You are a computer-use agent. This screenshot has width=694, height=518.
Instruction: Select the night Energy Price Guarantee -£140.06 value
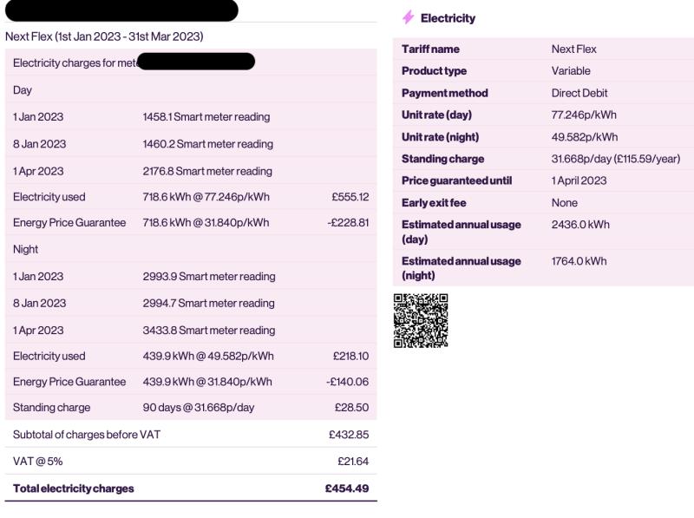pos(348,382)
